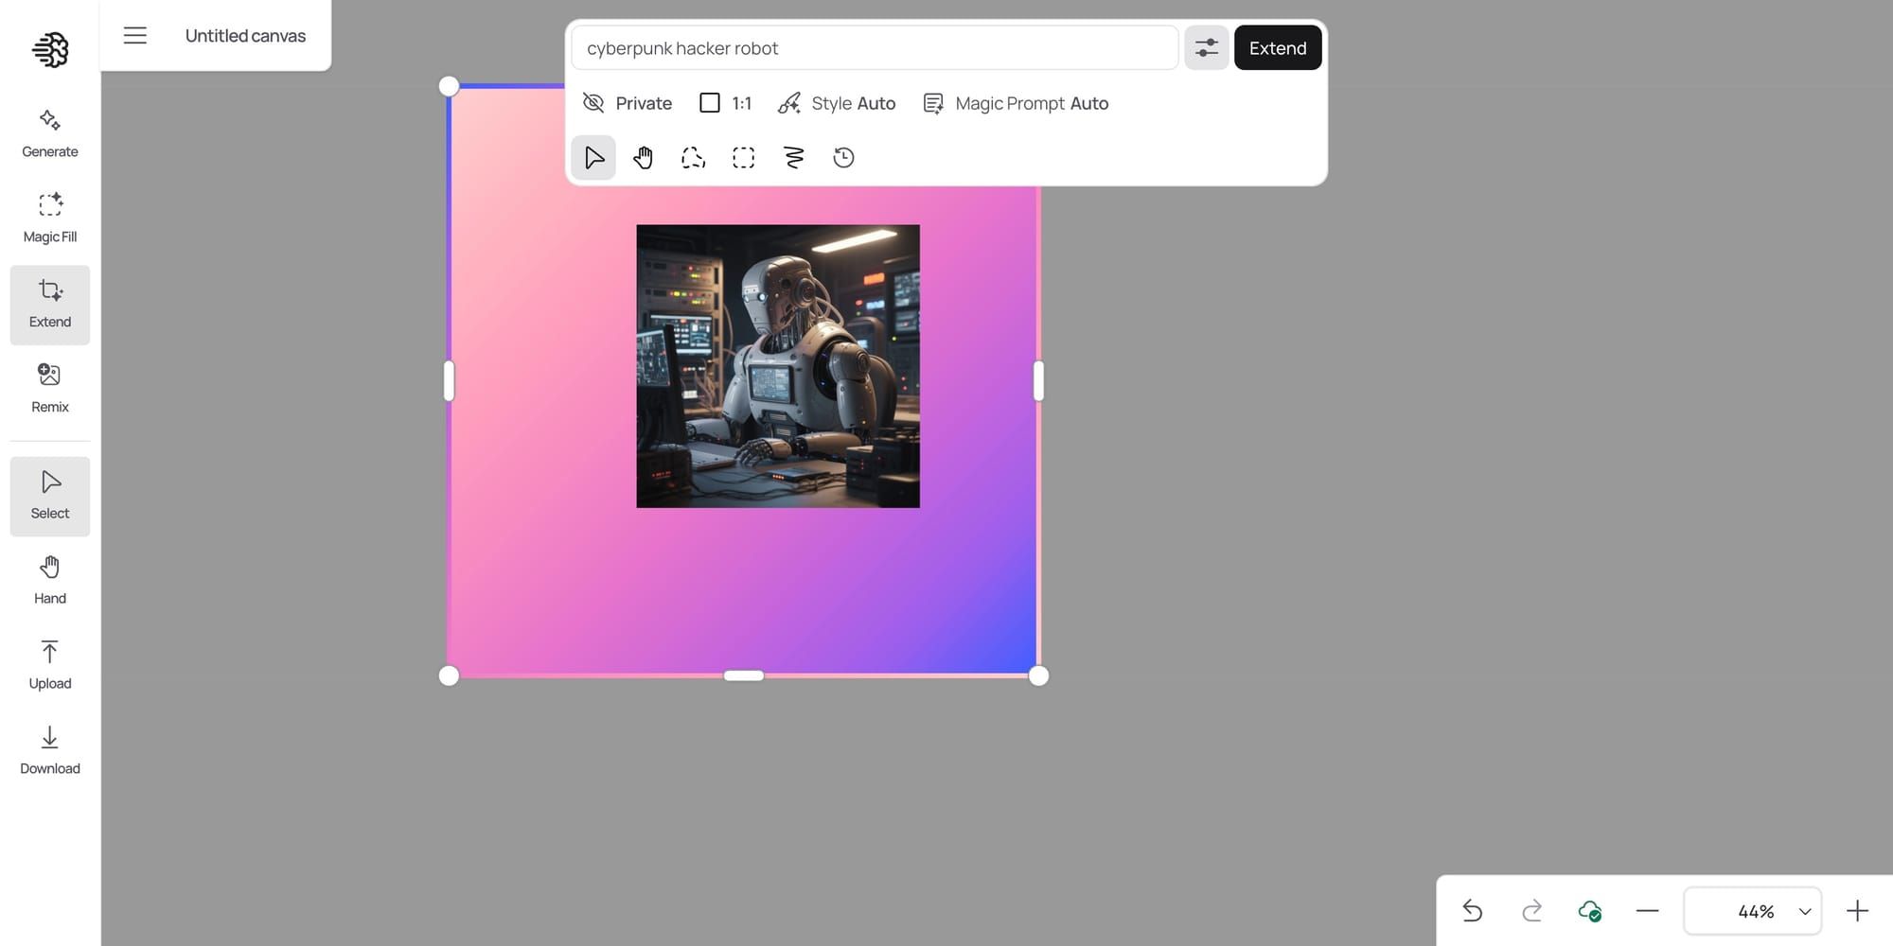
Task: Toggle the 1:1 aspect ratio checkbox
Action: (709, 102)
